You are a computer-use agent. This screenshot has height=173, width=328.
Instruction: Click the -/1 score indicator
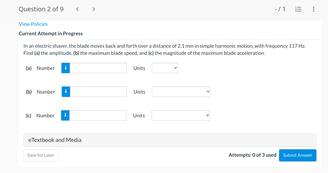[x=280, y=9]
